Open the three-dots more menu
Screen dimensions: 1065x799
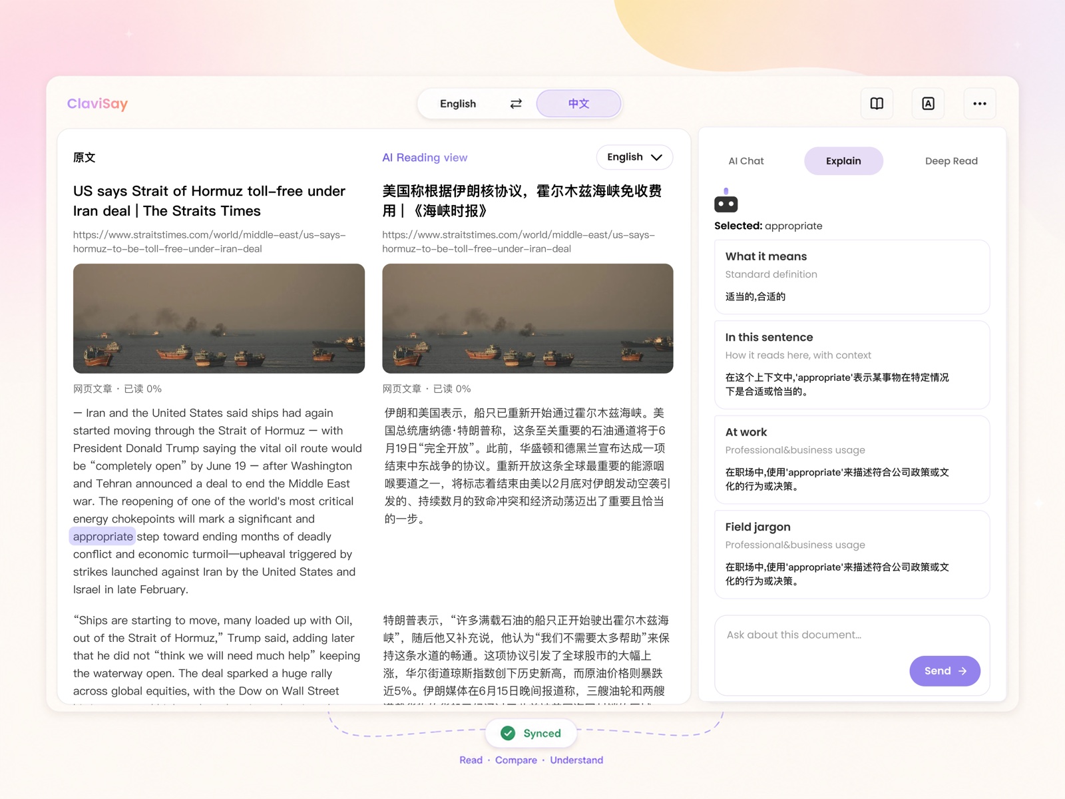pos(980,104)
